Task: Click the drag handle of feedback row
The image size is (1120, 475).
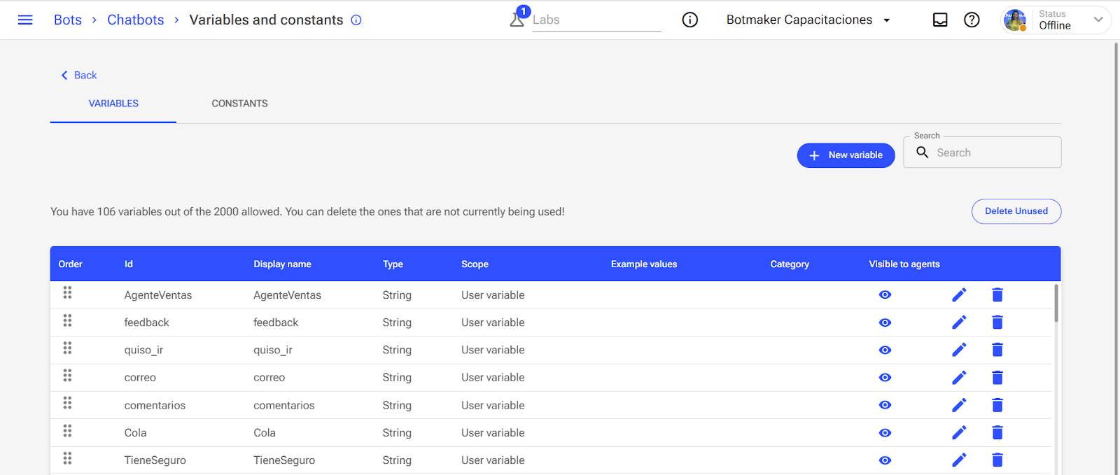Action: pyautogui.click(x=67, y=320)
